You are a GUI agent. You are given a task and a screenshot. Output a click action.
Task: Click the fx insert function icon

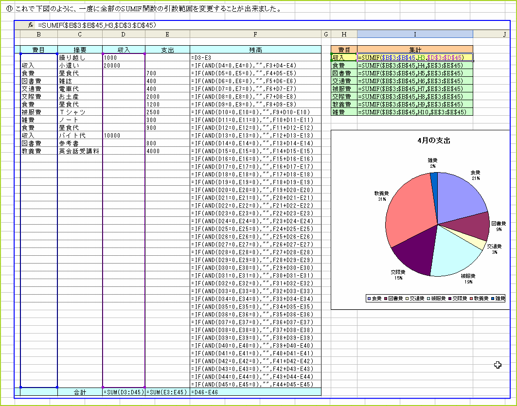tap(30, 25)
